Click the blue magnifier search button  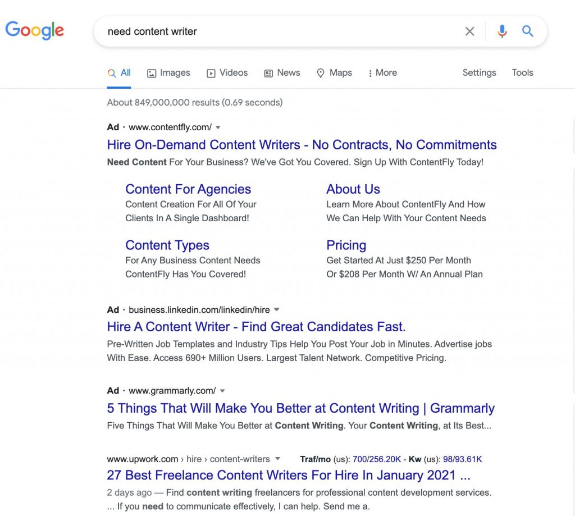click(x=528, y=31)
